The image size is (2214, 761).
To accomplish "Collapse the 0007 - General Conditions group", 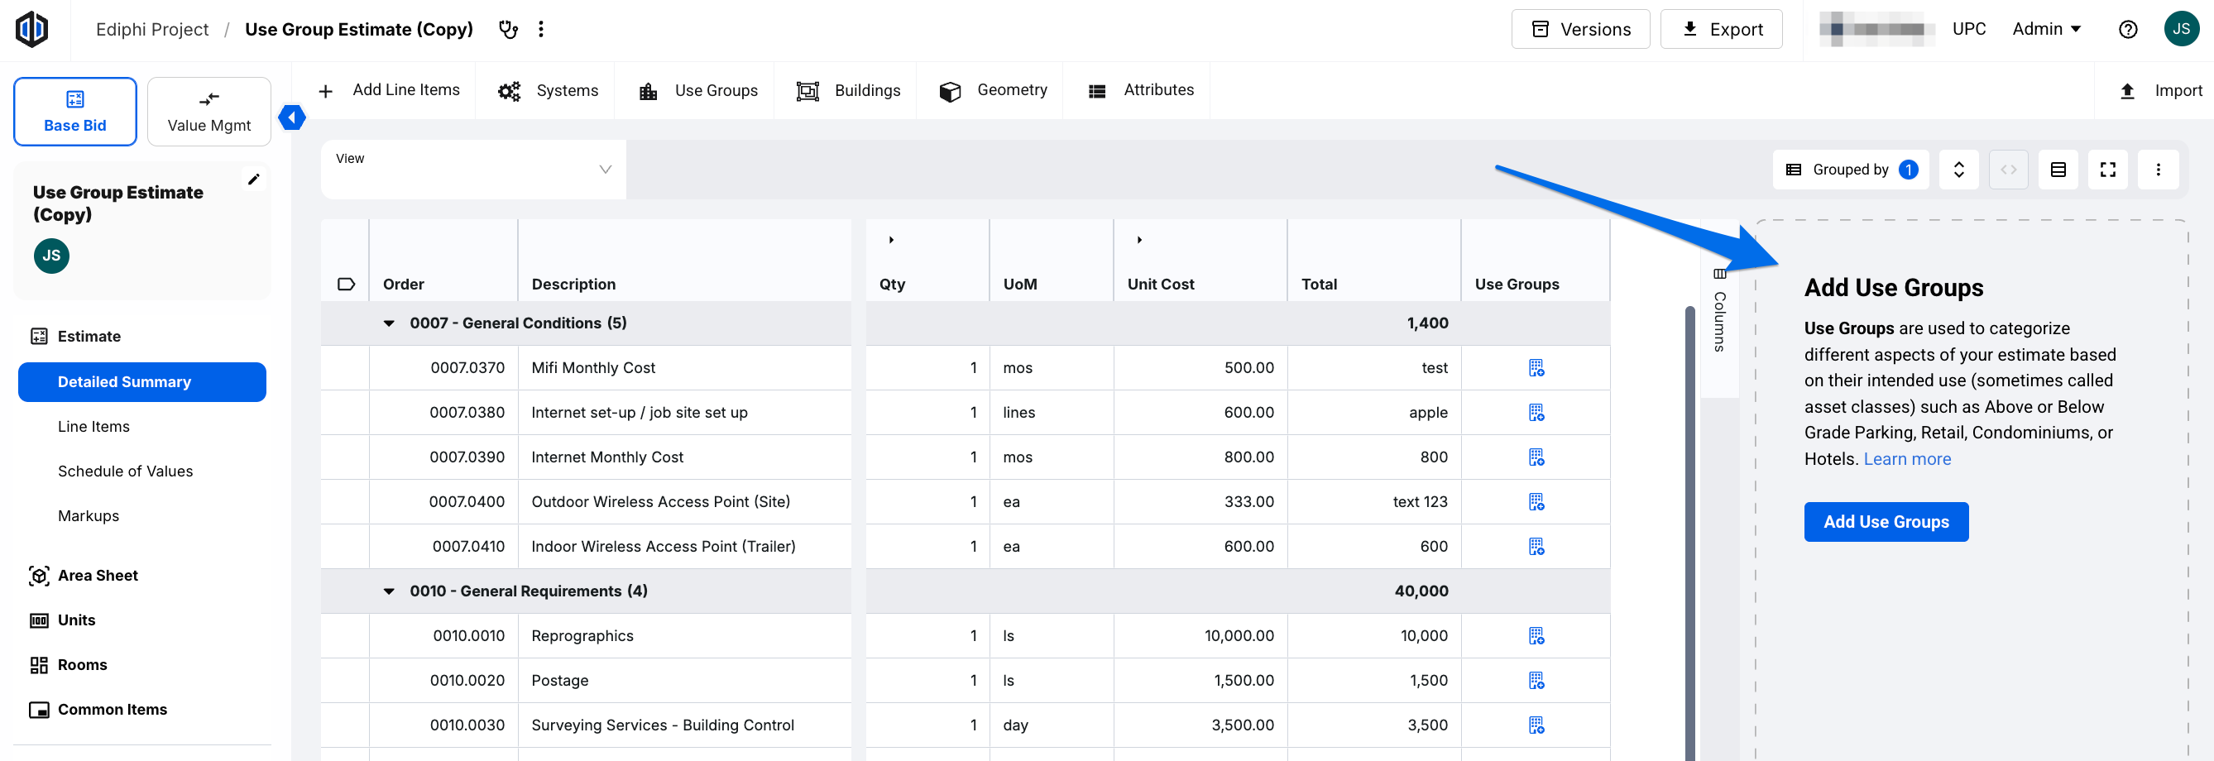I will 389,323.
